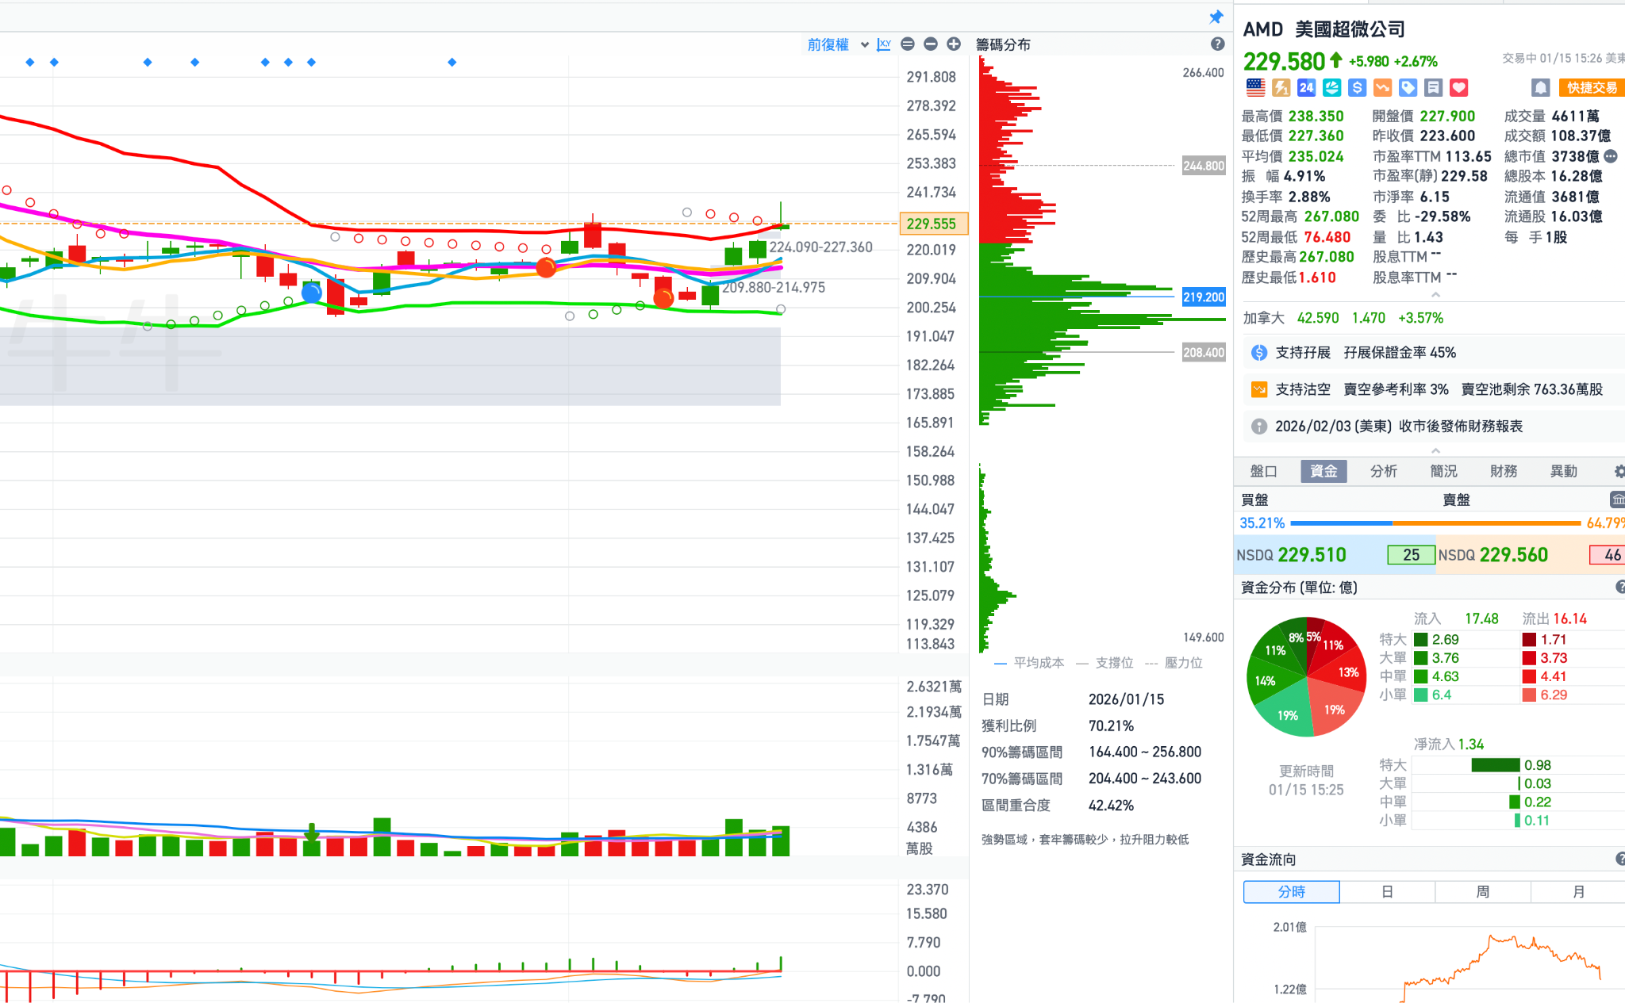
Task: Click the tag label icon beside AMD
Action: 1408,87
